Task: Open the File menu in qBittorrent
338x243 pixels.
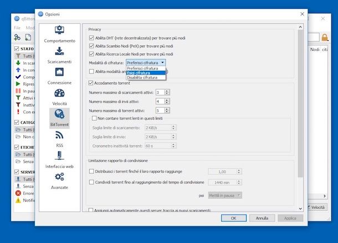Action: [x=17, y=28]
